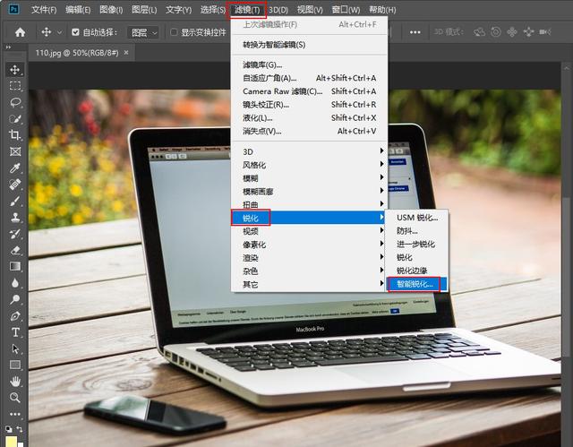Screen dimensions: 573x447
Task: Select the Lasso tool
Action: coord(15,102)
